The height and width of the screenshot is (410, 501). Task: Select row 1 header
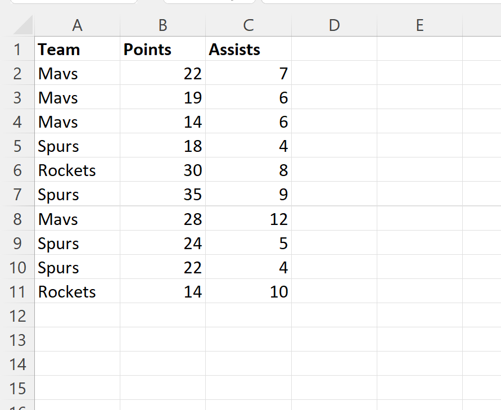(17, 49)
